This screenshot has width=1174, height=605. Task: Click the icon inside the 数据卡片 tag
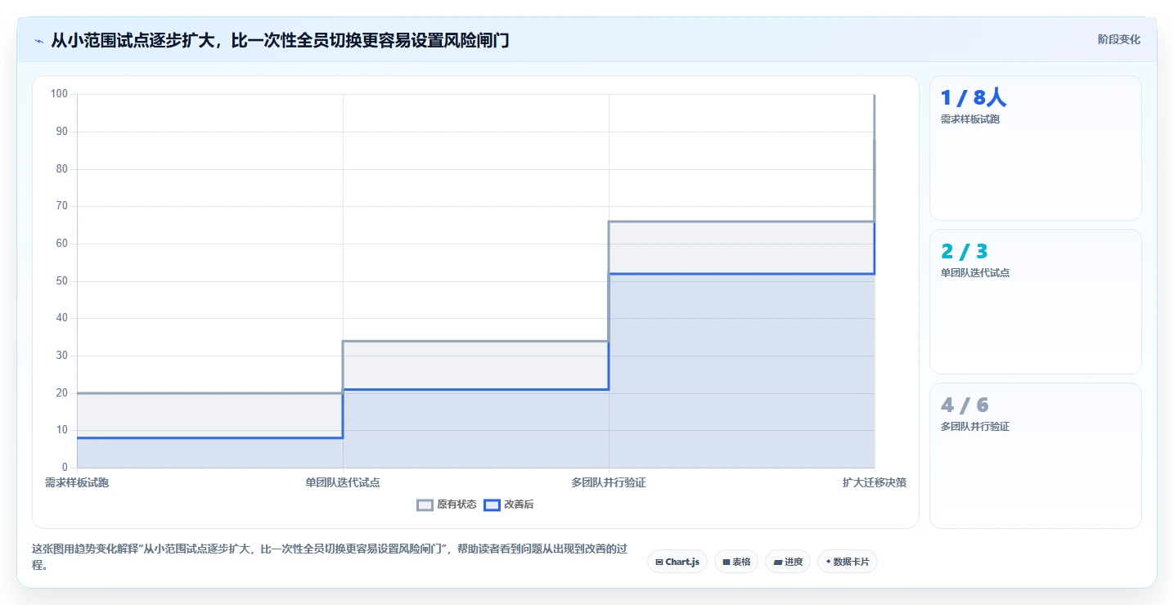tap(828, 562)
